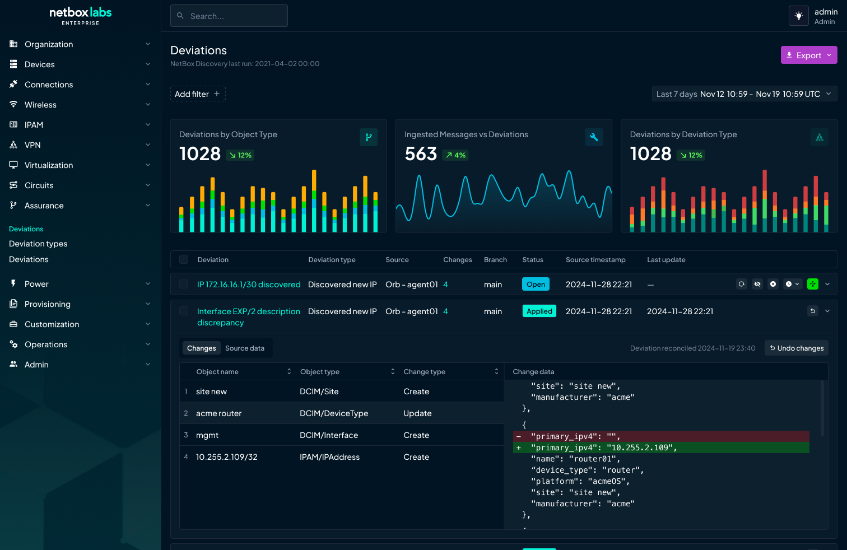Open snooze clock dropdown on IP 172.16.16.1/30 row
847x550 pixels.
pos(793,285)
